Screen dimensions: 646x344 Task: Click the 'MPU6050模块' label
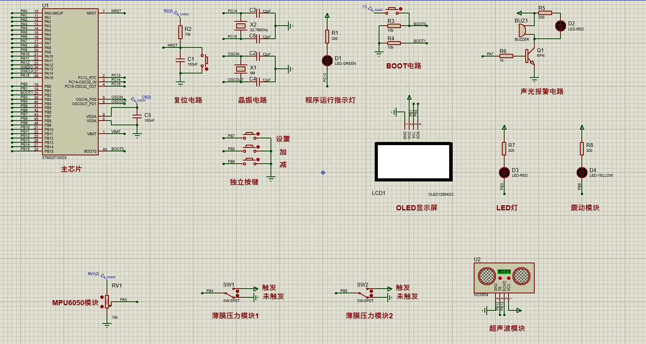tap(75, 302)
